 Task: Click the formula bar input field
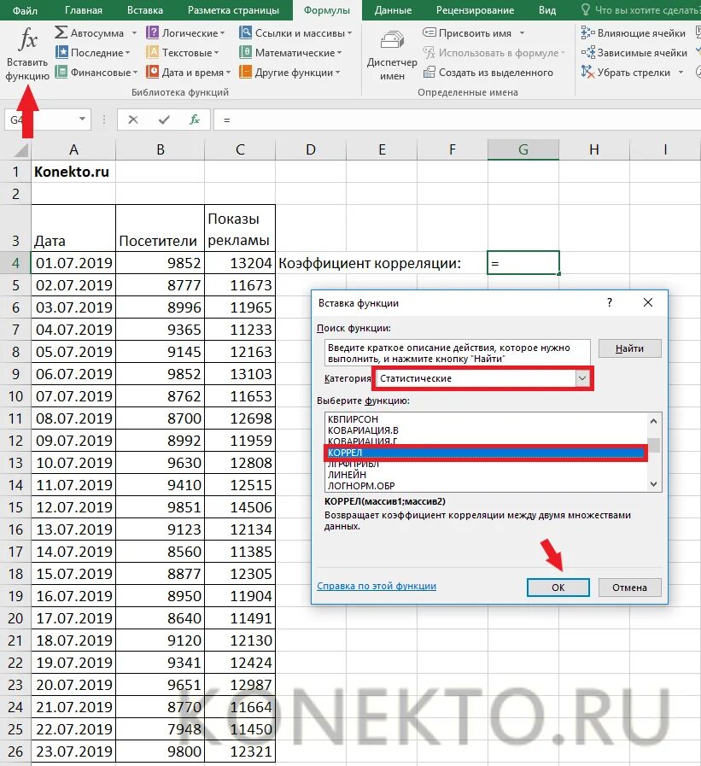(459, 120)
